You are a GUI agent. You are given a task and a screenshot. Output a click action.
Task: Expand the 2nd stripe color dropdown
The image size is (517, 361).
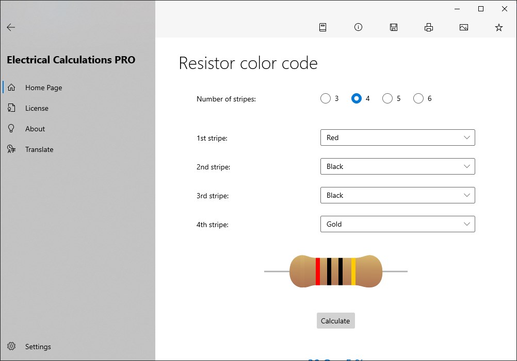397,166
